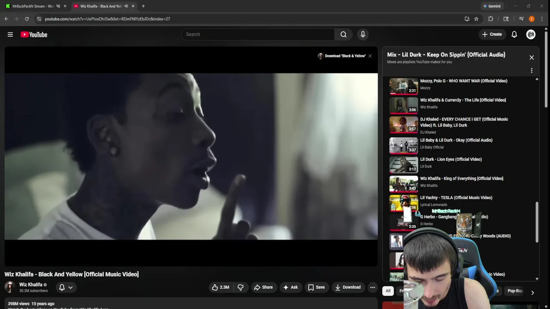Save the video to a playlist
This screenshot has width=550, height=309.
click(316, 287)
